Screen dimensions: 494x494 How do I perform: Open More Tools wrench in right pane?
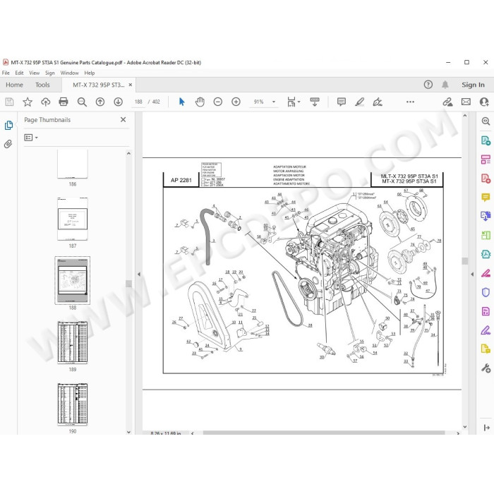[486, 368]
